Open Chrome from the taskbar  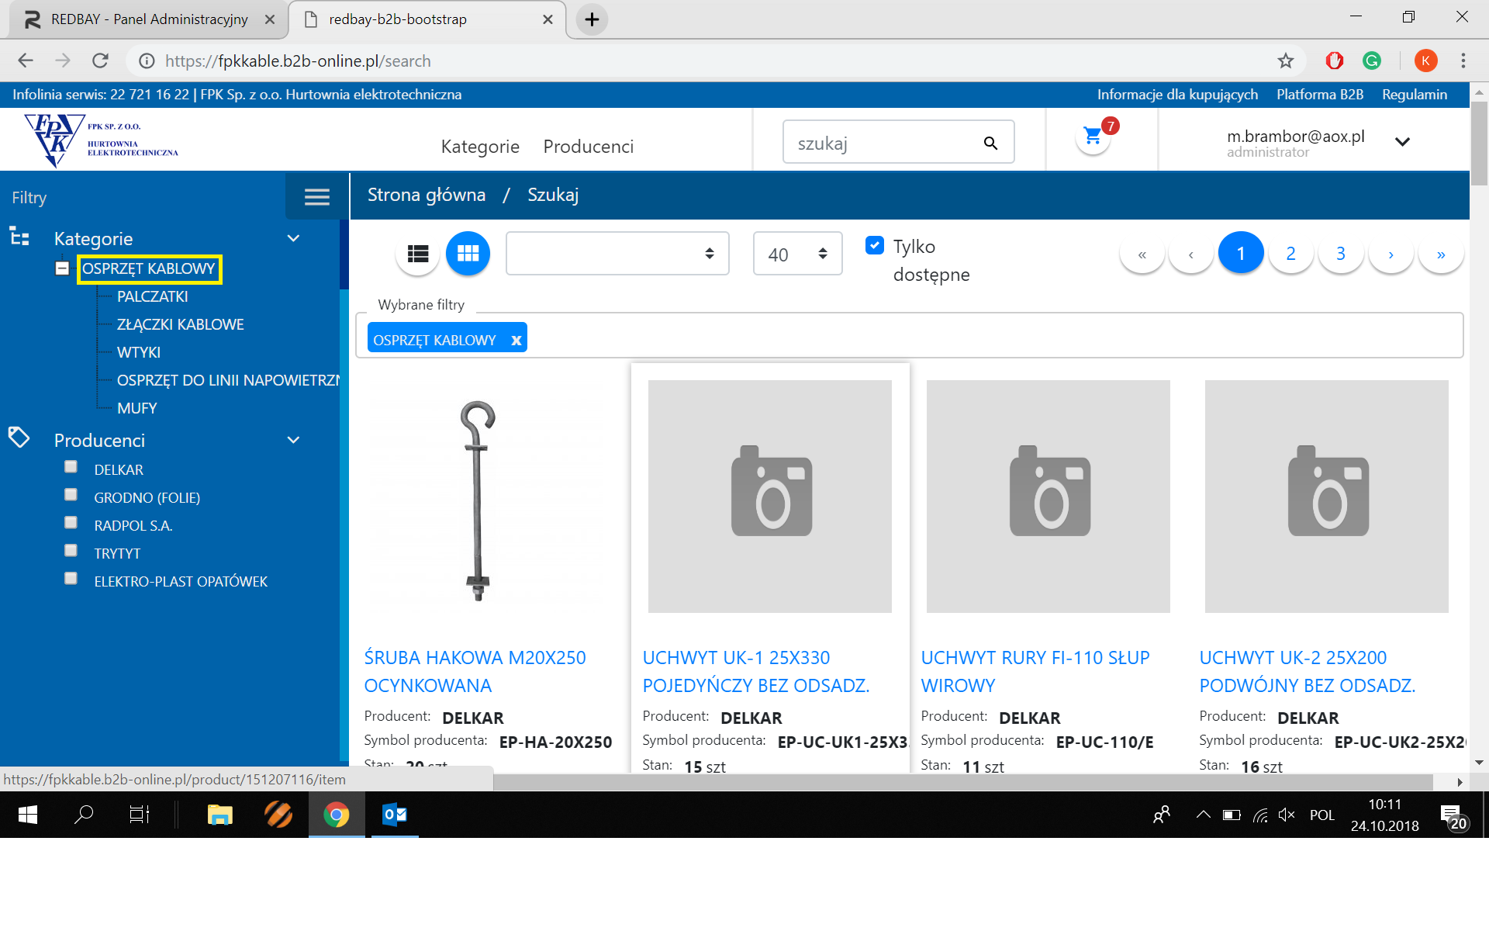click(x=336, y=815)
